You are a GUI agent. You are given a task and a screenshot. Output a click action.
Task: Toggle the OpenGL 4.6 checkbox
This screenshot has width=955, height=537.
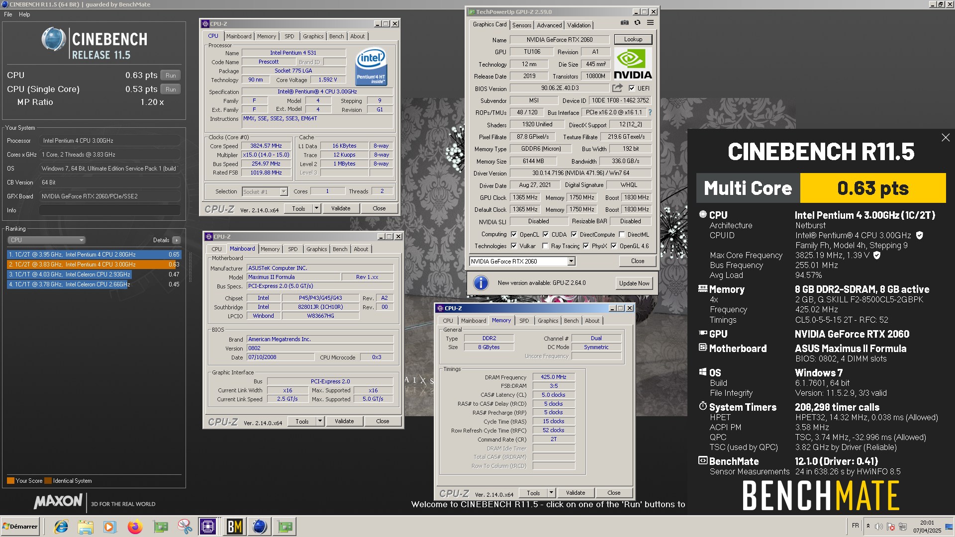coord(614,246)
